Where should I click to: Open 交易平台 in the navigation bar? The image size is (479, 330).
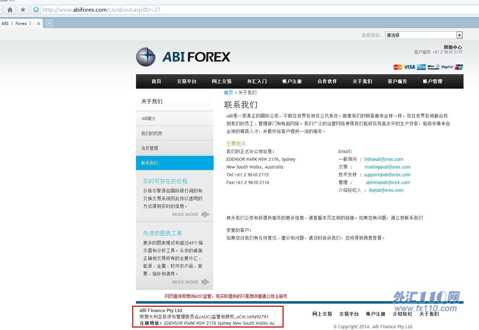(187, 81)
